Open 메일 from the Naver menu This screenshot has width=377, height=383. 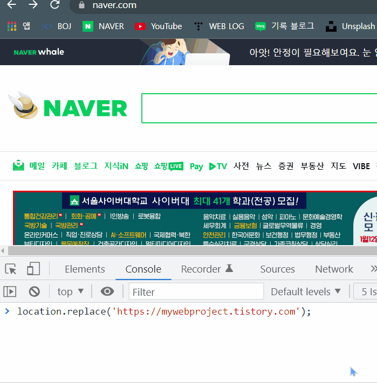coord(37,166)
